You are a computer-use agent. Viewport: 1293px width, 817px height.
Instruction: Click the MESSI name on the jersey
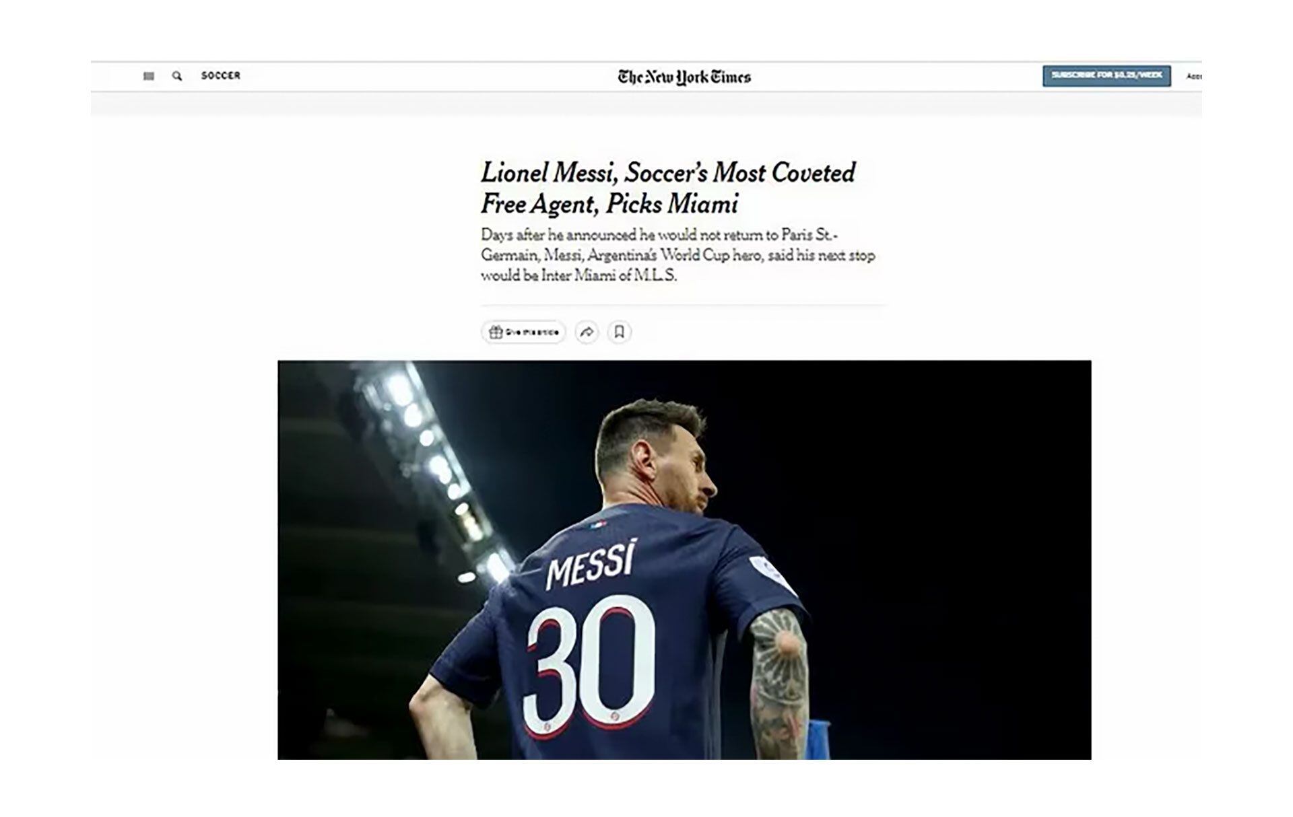coord(591,565)
